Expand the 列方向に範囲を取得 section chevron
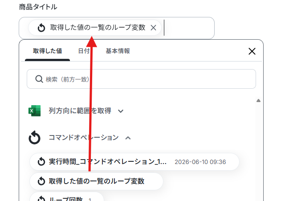Image resolution: width=285 pixels, height=201 pixels. coord(121,111)
